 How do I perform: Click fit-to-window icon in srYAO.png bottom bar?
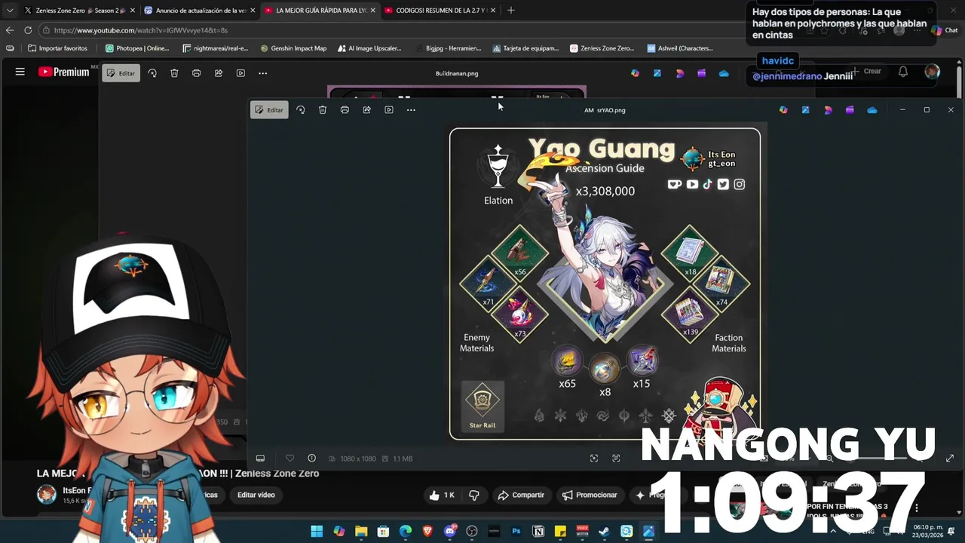[x=594, y=459]
